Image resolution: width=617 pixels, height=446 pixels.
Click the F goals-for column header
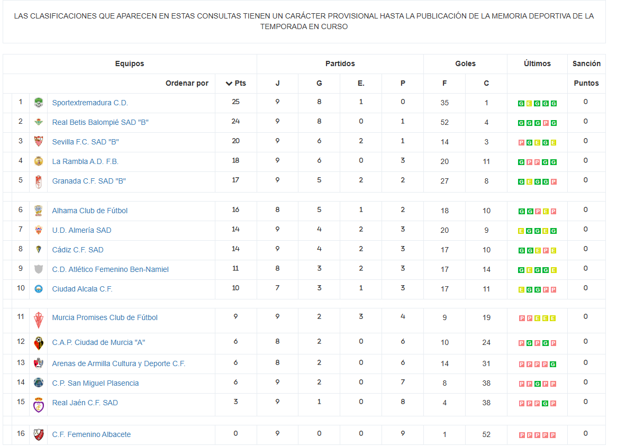[444, 84]
